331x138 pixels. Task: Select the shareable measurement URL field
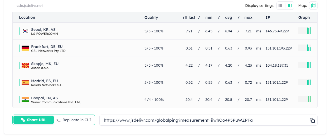203,120
